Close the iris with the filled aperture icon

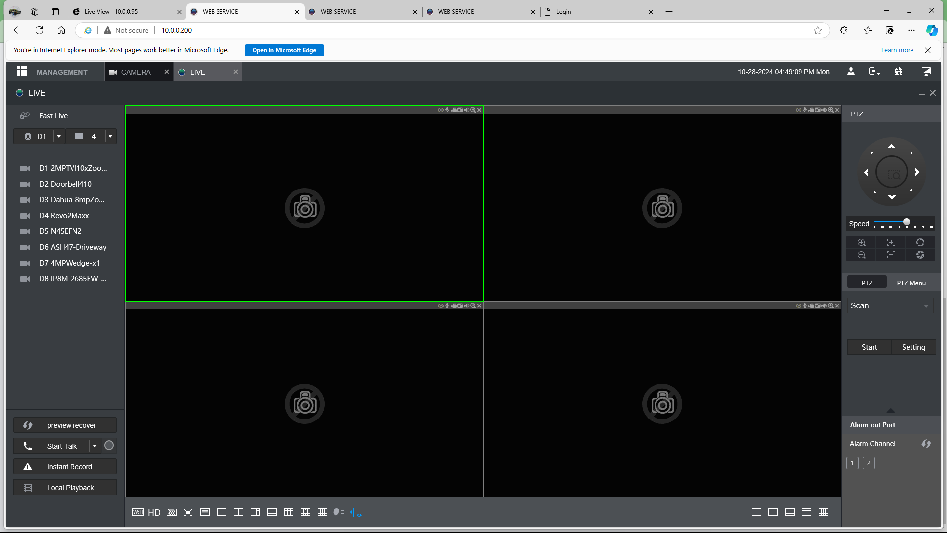click(920, 255)
